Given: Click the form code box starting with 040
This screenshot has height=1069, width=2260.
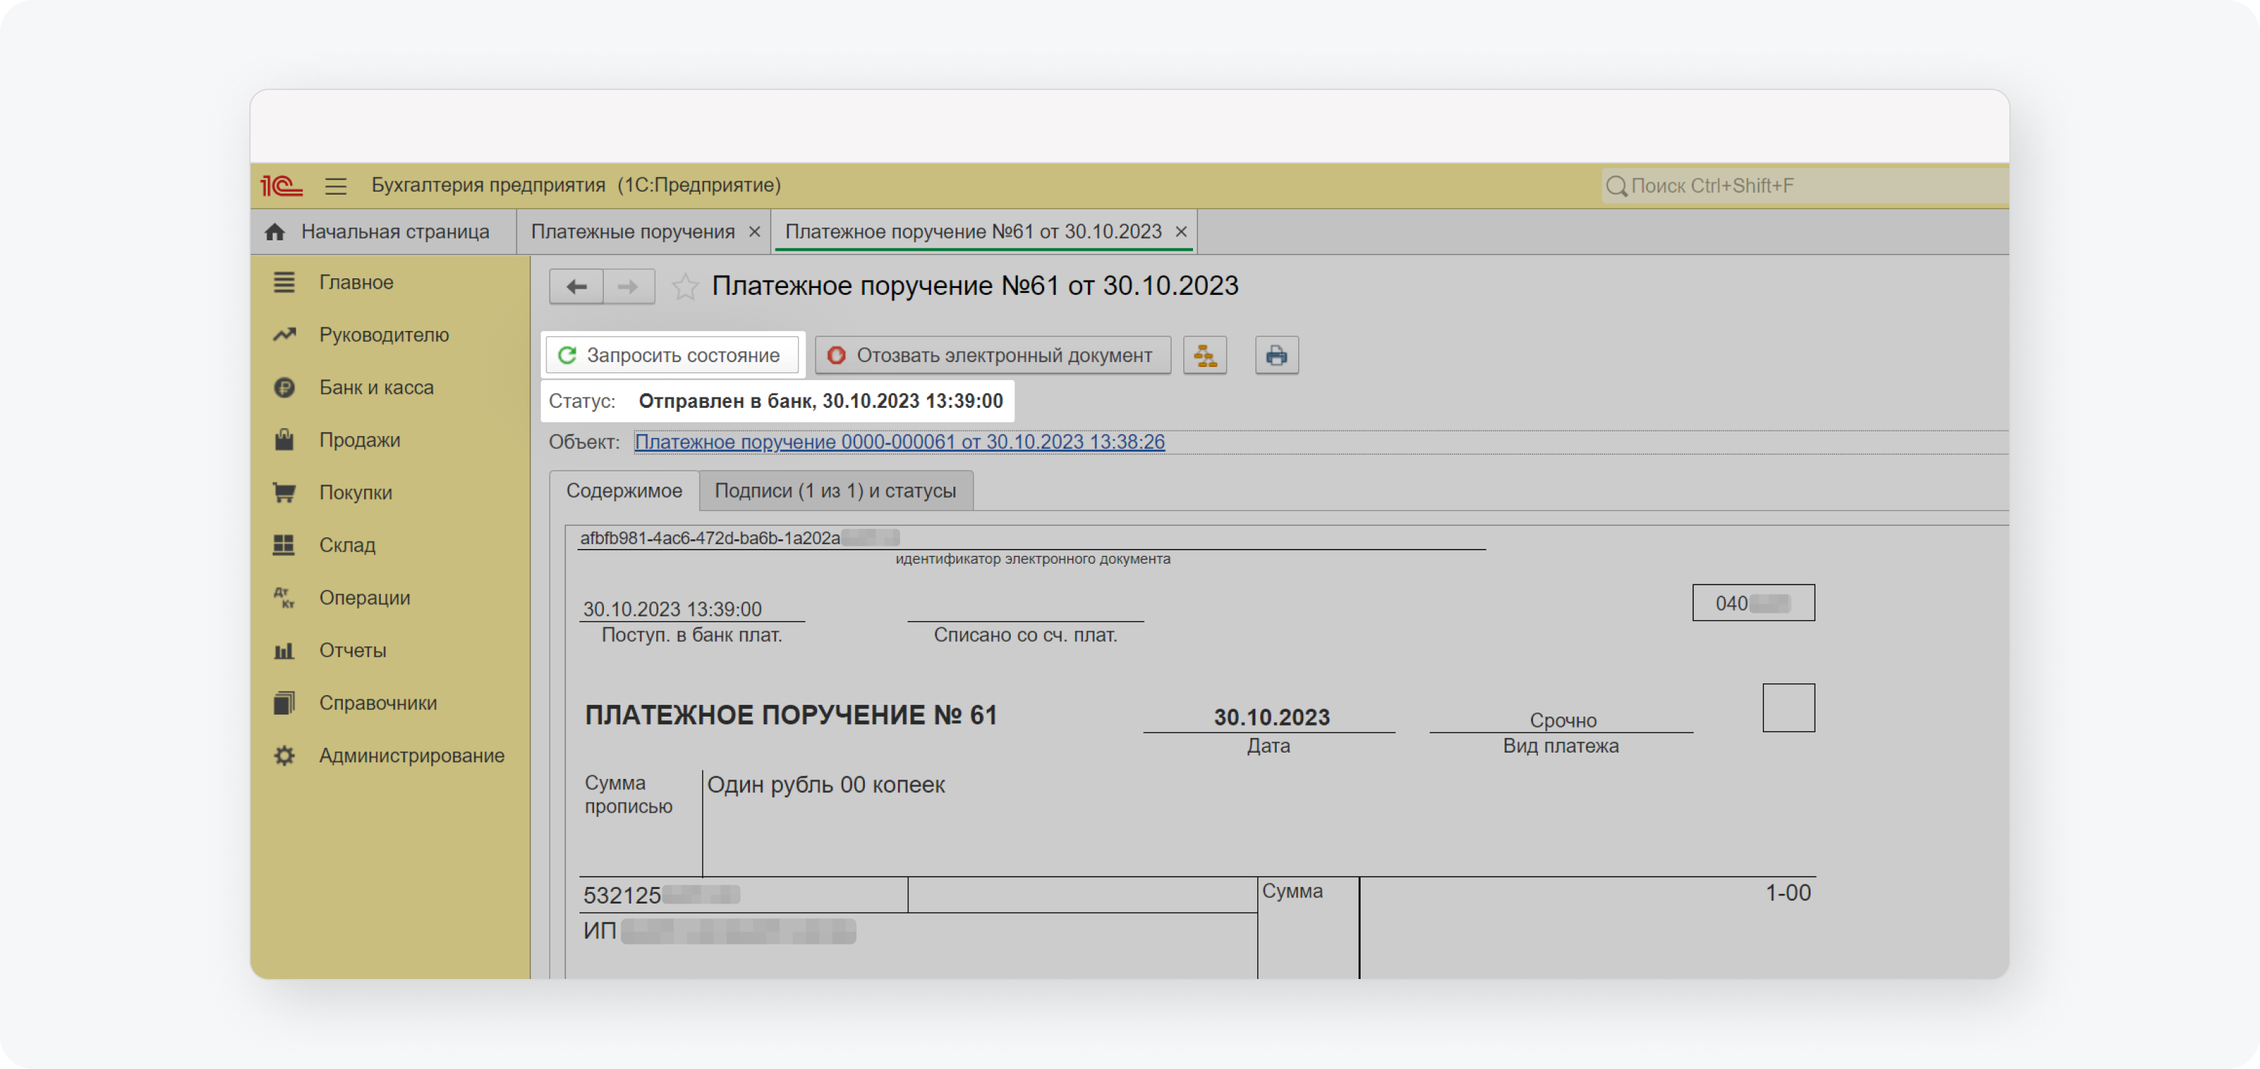Looking at the screenshot, I should pyautogui.click(x=1753, y=603).
